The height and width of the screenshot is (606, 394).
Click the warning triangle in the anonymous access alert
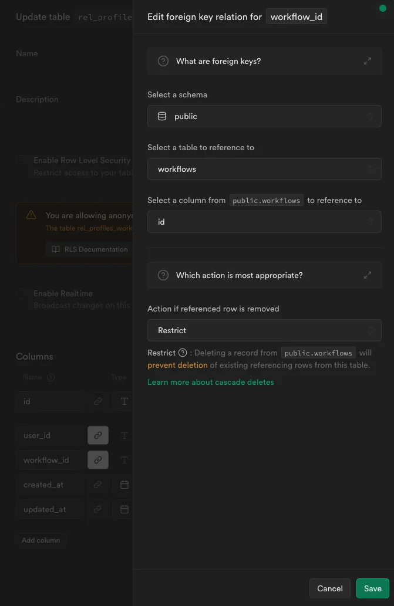pyautogui.click(x=31, y=215)
